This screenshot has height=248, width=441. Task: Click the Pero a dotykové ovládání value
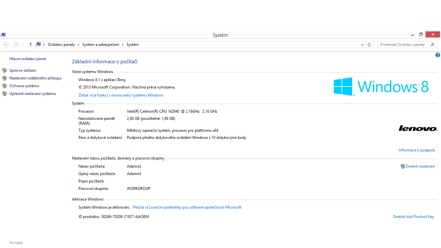click(x=187, y=138)
